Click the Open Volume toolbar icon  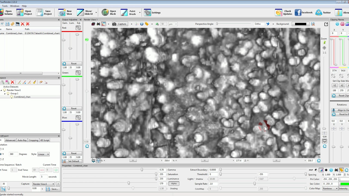(x=7, y=13)
